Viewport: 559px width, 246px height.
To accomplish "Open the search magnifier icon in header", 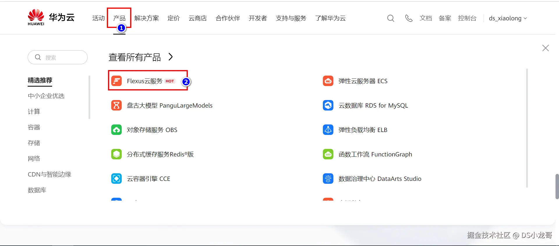I will (x=391, y=18).
